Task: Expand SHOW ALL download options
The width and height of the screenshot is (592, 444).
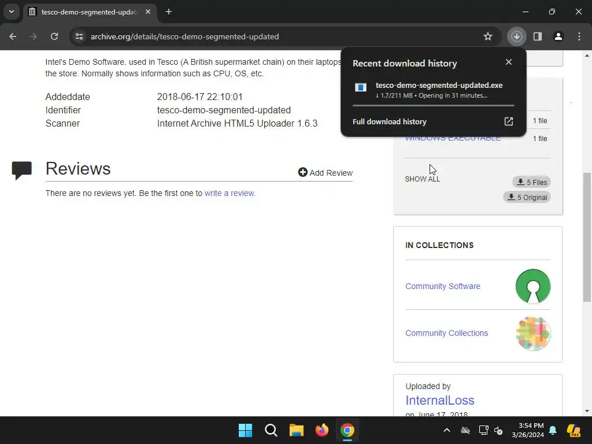Action: pyautogui.click(x=423, y=179)
